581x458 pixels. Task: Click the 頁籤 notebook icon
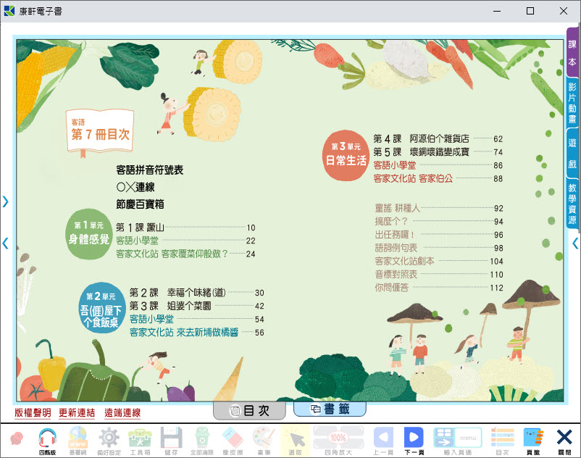[x=533, y=440]
